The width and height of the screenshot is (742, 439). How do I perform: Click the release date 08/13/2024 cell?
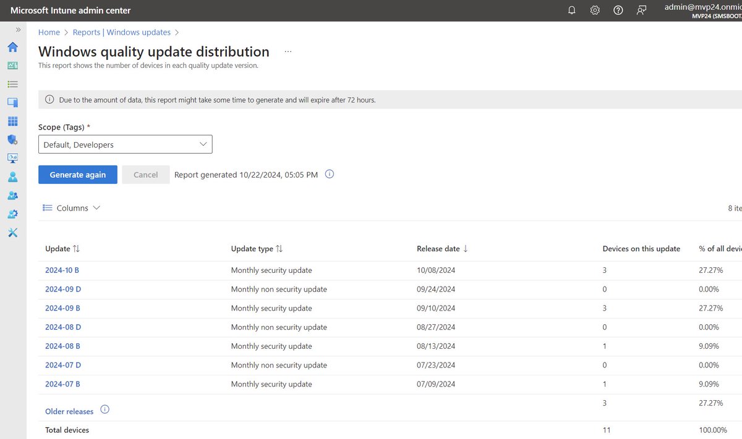pos(436,346)
